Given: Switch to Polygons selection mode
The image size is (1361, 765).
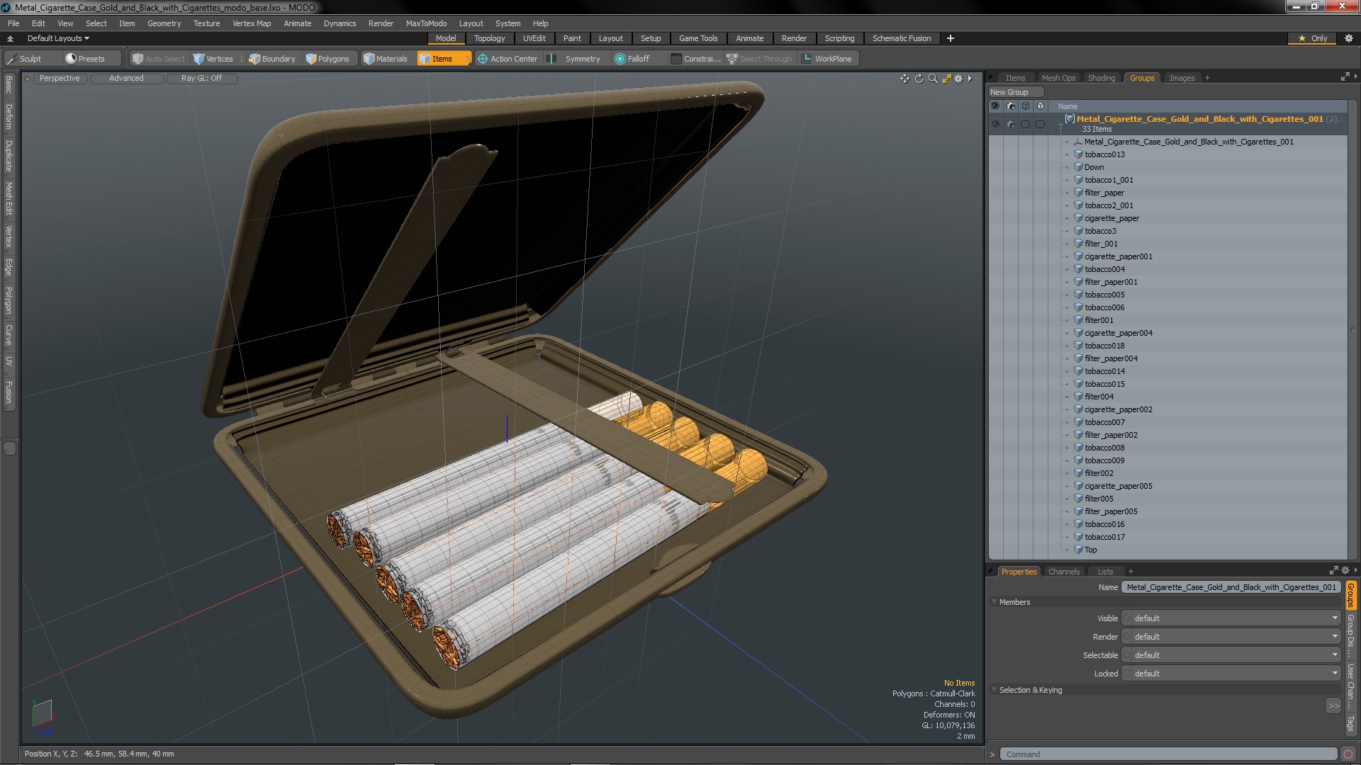Looking at the screenshot, I should (328, 59).
